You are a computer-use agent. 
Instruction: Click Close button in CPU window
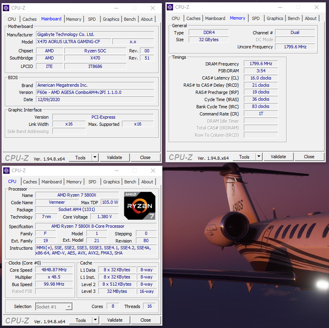click(146, 320)
